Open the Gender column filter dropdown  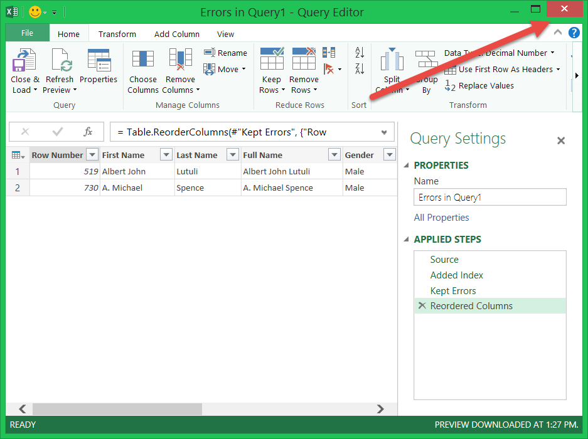(x=389, y=155)
